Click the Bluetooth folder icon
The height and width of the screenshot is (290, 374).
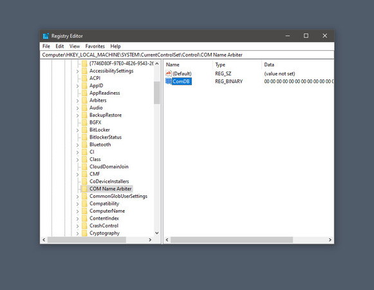(84, 144)
